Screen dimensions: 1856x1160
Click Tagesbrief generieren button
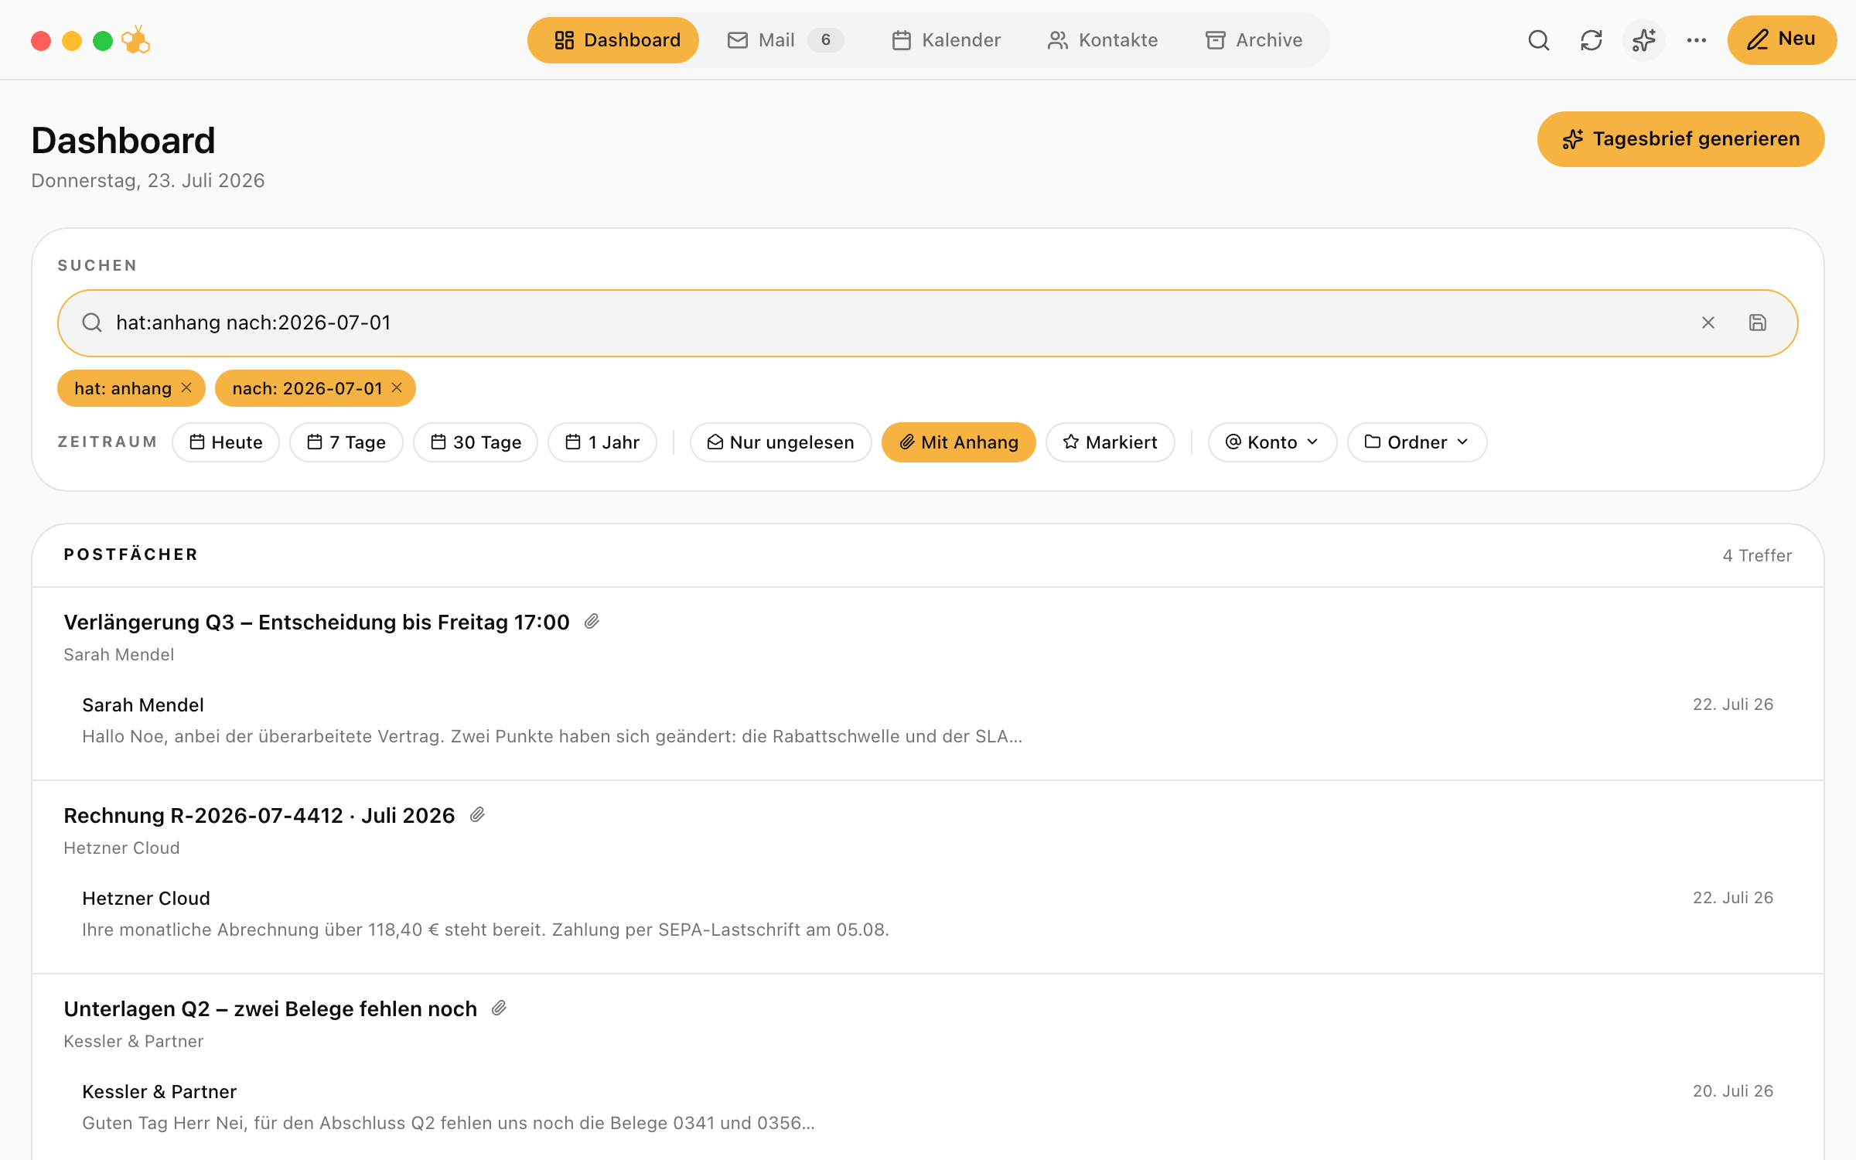(1680, 139)
